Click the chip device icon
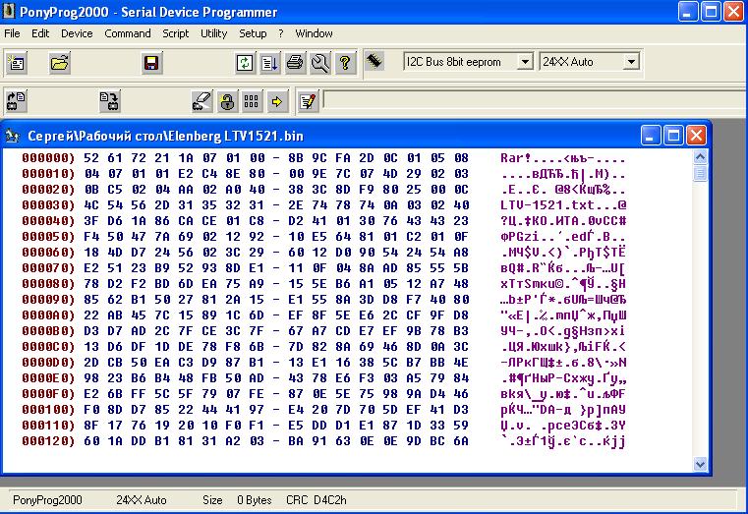This screenshot has width=748, height=514. click(374, 61)
